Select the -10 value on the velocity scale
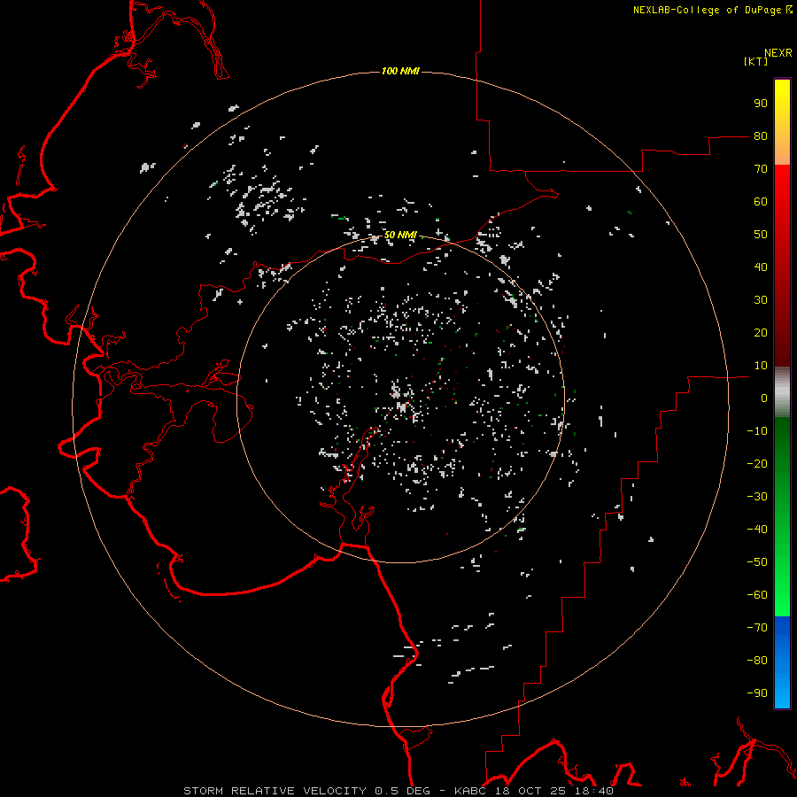 [x=757, y=431]
